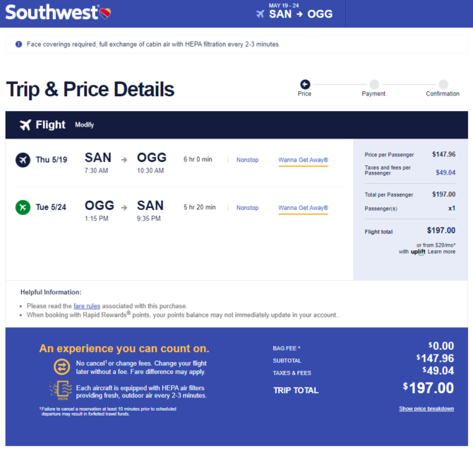Select the Payment step circle
Screen dimensions: 473x451
tap(374, 84)
